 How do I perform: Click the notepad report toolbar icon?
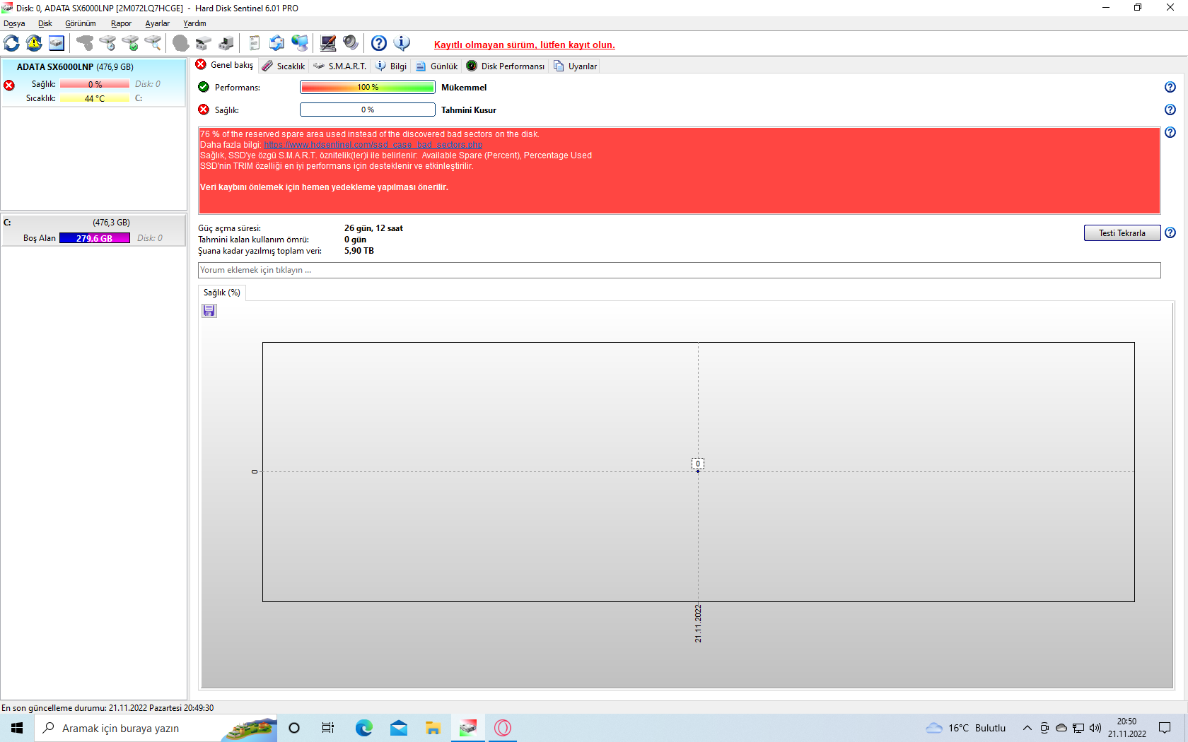click(255, 43)
